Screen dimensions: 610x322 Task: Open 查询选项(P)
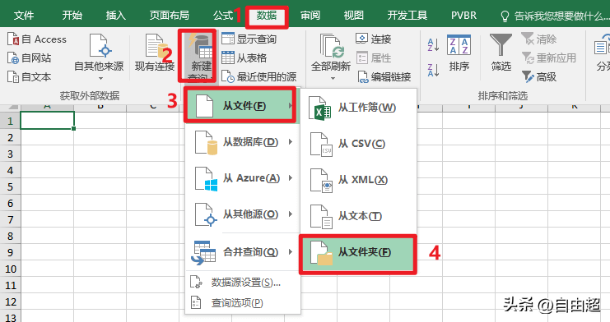coord(242,302)
